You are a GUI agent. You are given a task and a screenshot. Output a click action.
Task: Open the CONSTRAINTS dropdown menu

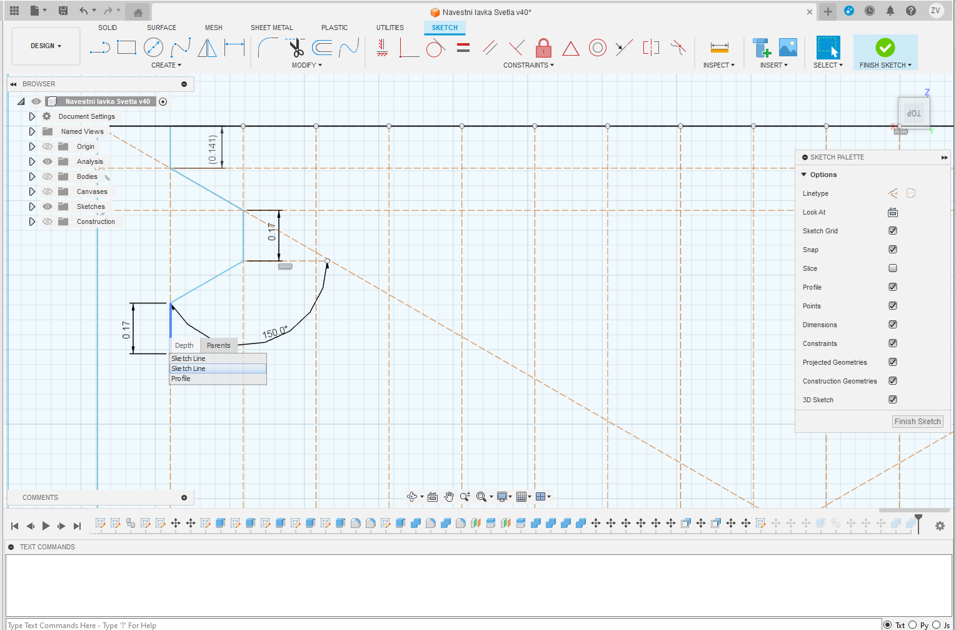click(528, 65)
